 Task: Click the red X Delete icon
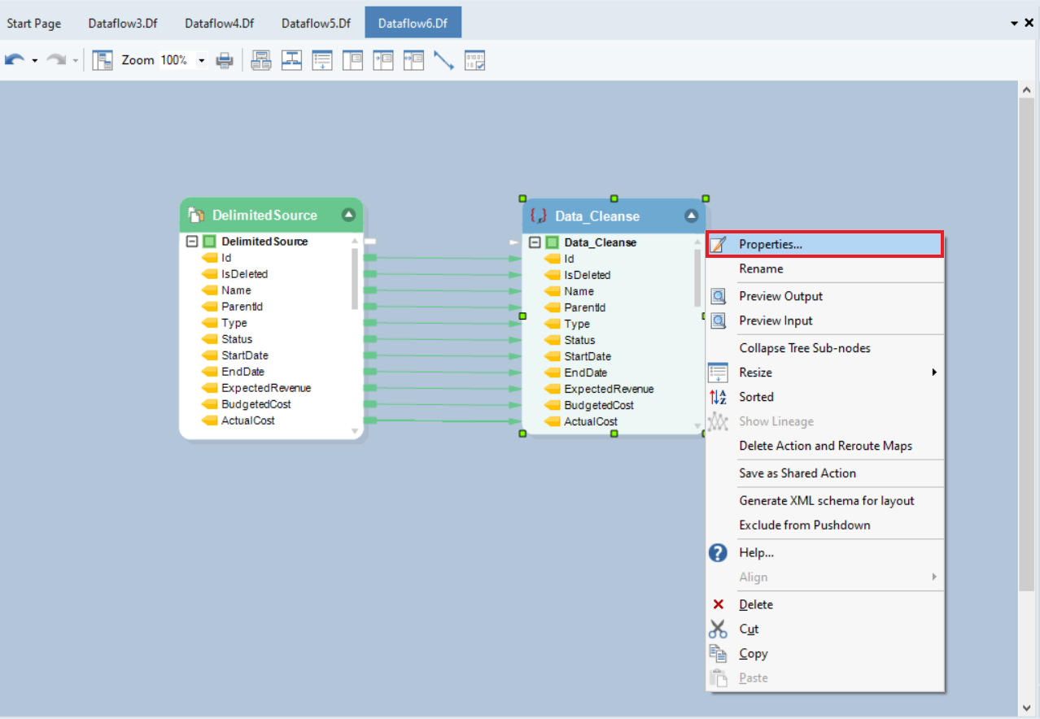[x=718, y=605]
